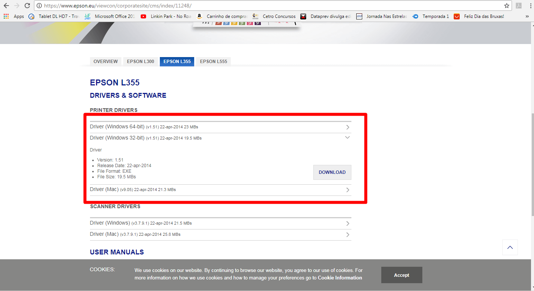Bookmark this page with the star icon
This screenshot has height=291, width=534.
(506, 6)
